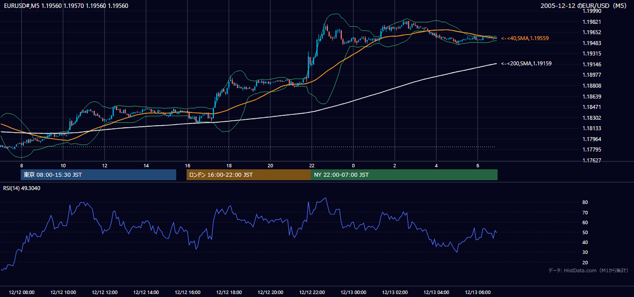The width and height of the screenshot is (634, 297).
Task: Click the 12/13 04:00 time axis label
Action: coord(436,293)
